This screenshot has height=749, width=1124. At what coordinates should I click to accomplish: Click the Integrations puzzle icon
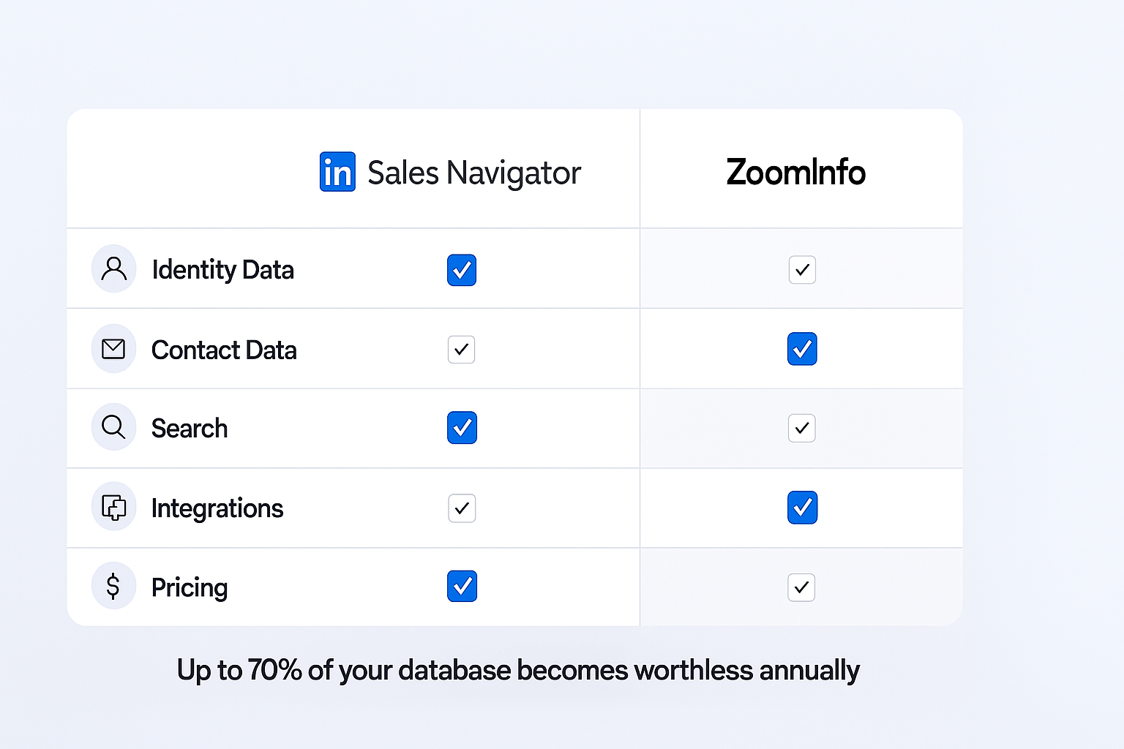point(113,507)
